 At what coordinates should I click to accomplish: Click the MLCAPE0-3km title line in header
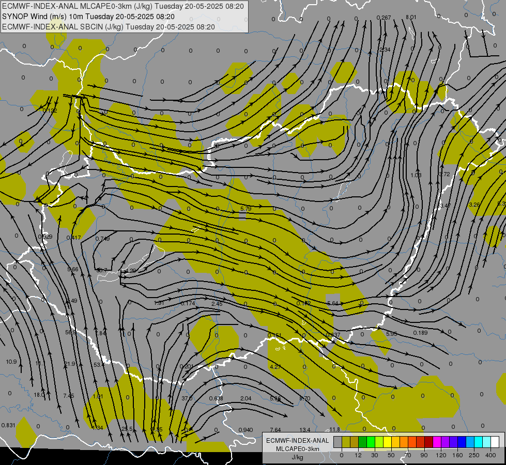[123, 6]
